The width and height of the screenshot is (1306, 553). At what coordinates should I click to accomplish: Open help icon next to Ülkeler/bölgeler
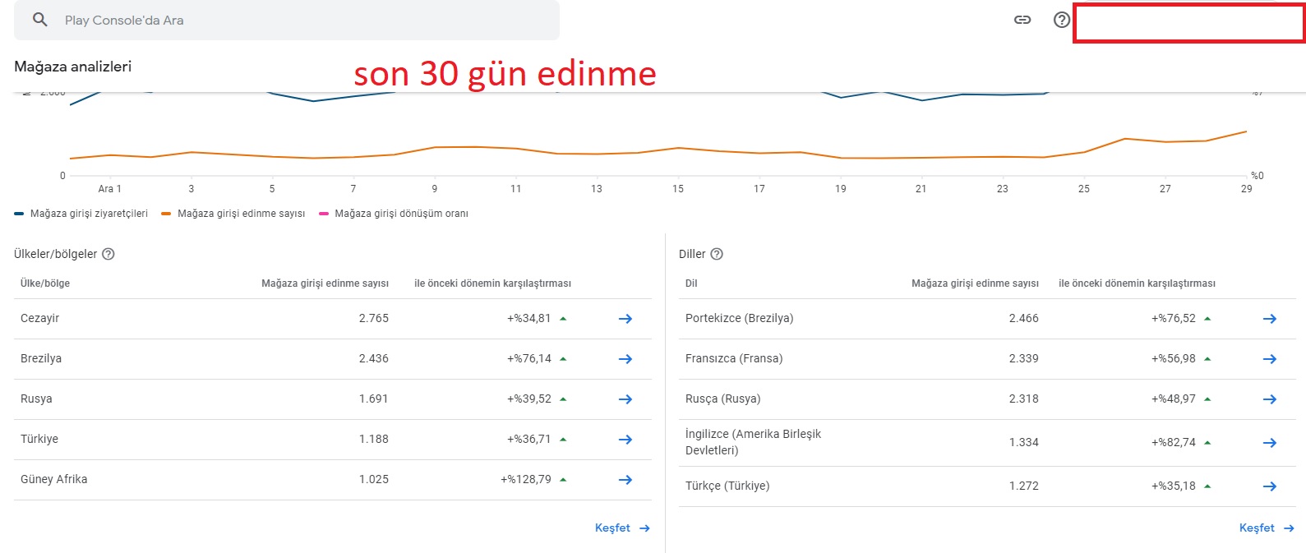pyautogui.click(x=108, y=254)
